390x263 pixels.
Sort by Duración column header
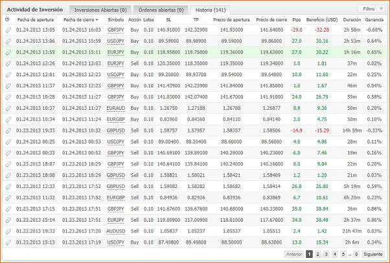(352, 19)
